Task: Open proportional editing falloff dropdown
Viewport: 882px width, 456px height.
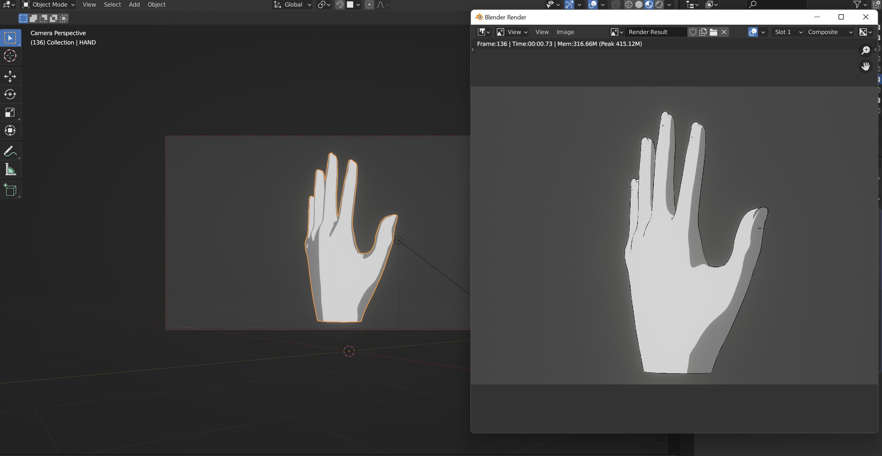Action: point(383,5)
